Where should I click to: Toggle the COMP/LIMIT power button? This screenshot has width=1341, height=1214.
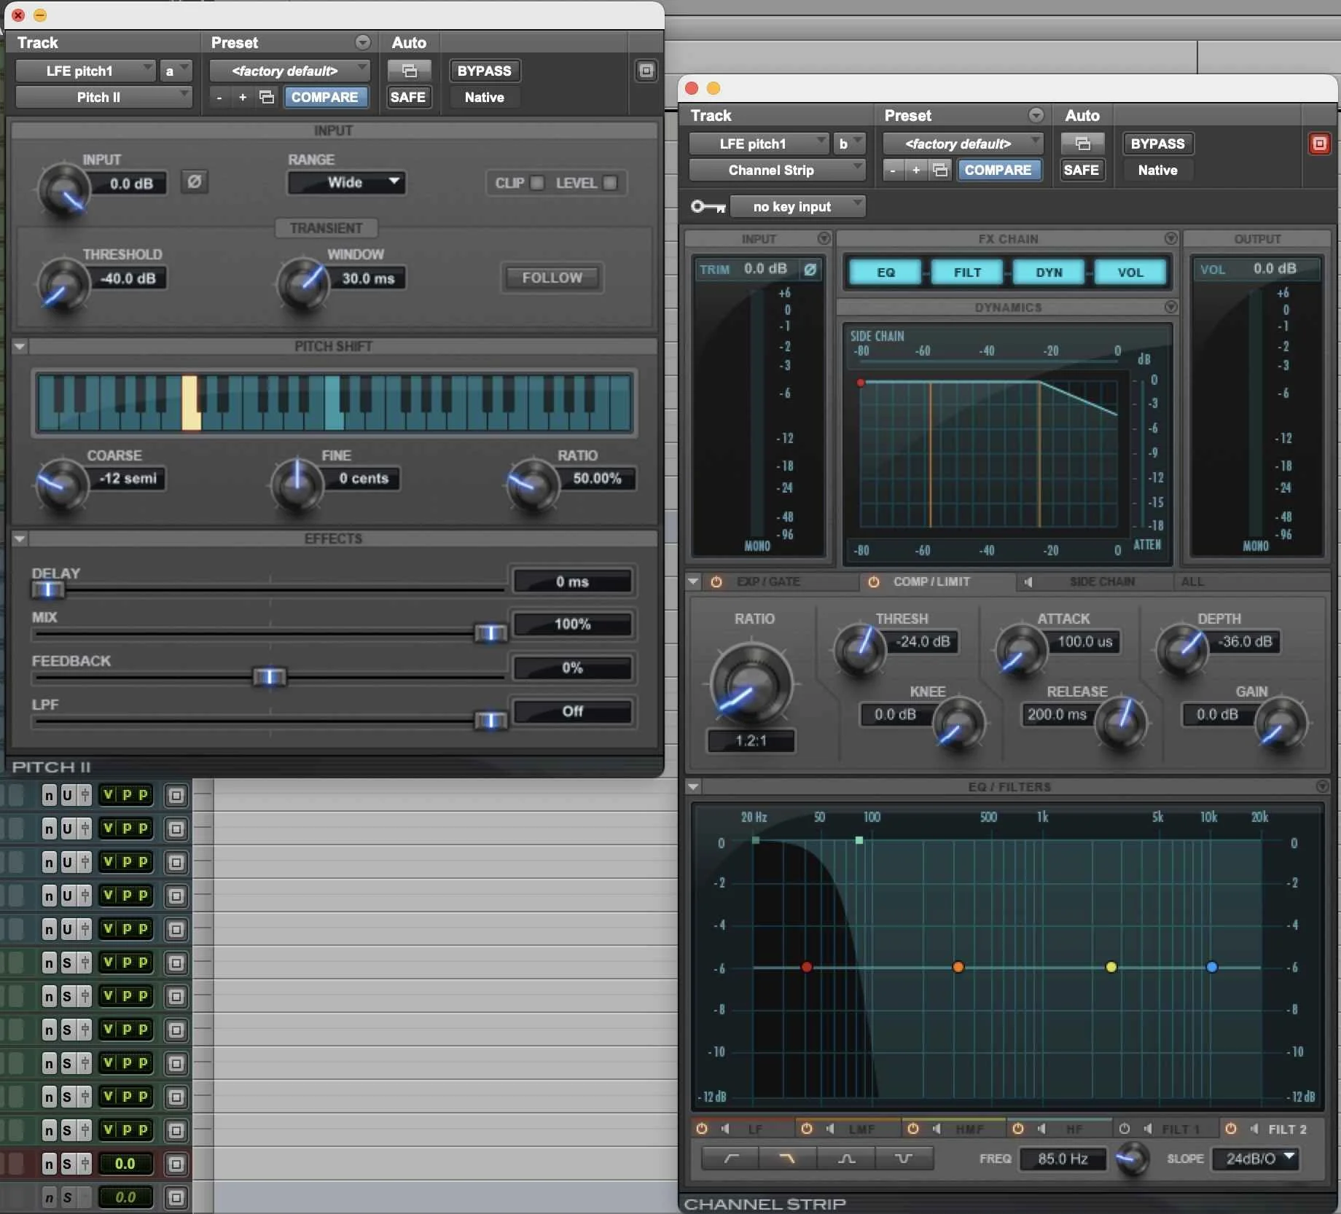[x=873, y=581]
